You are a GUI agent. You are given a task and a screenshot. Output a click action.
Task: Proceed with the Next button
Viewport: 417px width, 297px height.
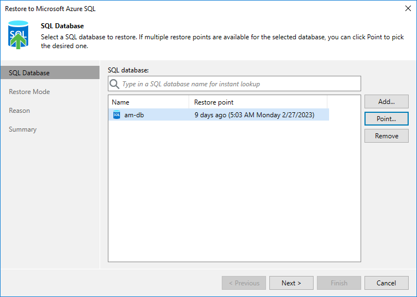[x=291, y=283]
